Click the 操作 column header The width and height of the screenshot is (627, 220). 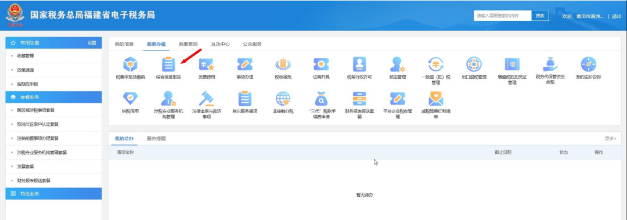point(599,153)
